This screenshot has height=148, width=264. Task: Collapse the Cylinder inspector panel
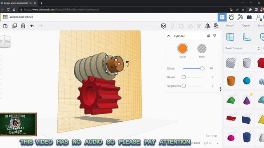pos(169,36)
